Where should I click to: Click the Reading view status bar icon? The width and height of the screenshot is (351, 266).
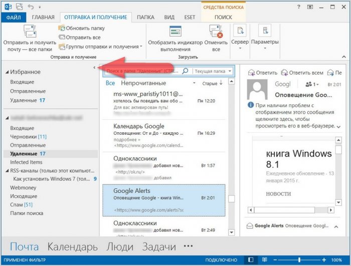264,259
